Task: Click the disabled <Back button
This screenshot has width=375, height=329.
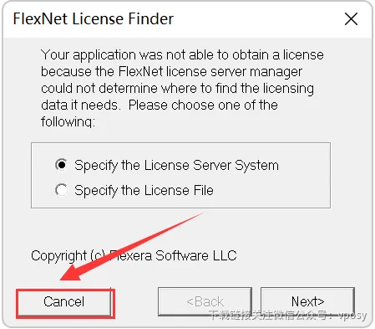Action: [x=205, y=301]
